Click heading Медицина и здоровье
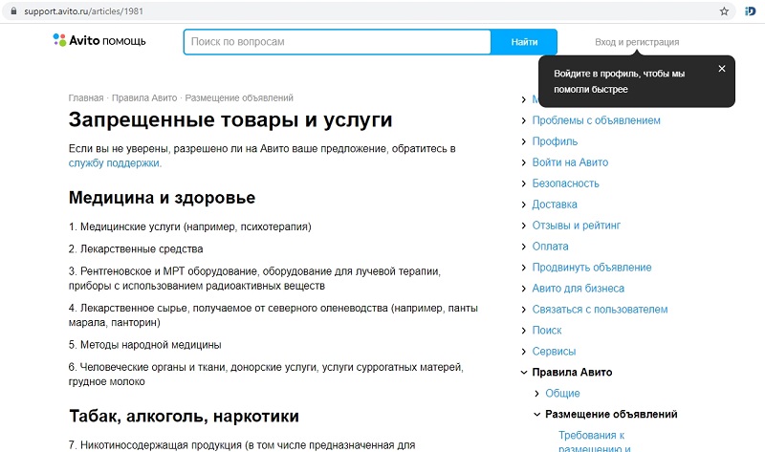Viewport: 765px width, 452px height. tap(162, 198)
